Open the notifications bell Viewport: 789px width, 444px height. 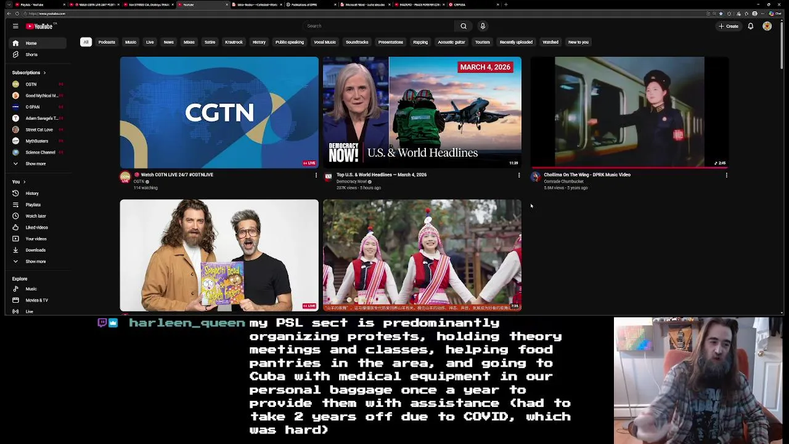pyautogui.click(x=750, y=26)
